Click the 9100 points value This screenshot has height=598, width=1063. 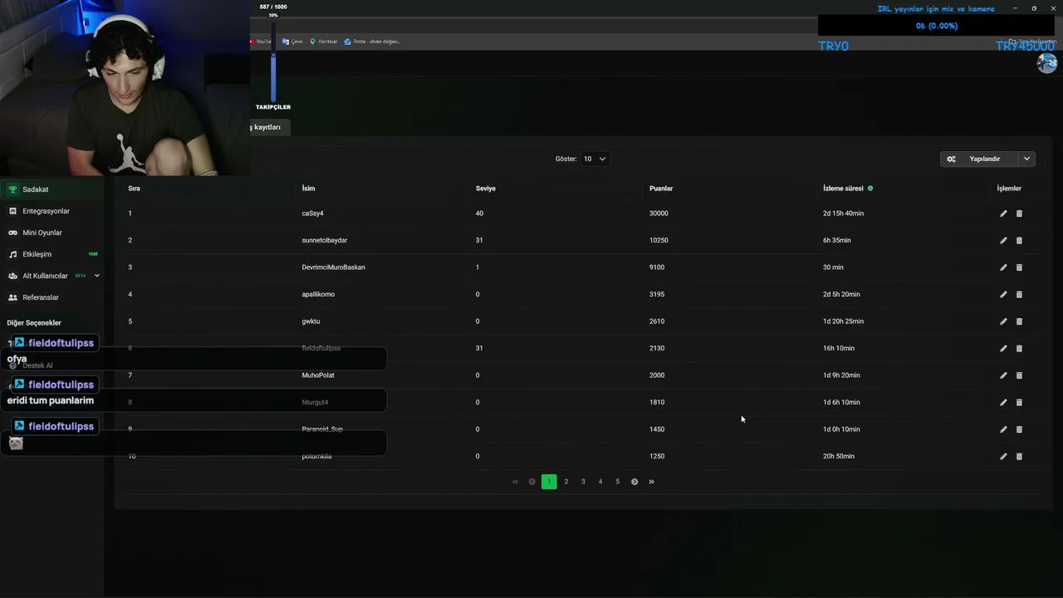(x=657, y=267)
